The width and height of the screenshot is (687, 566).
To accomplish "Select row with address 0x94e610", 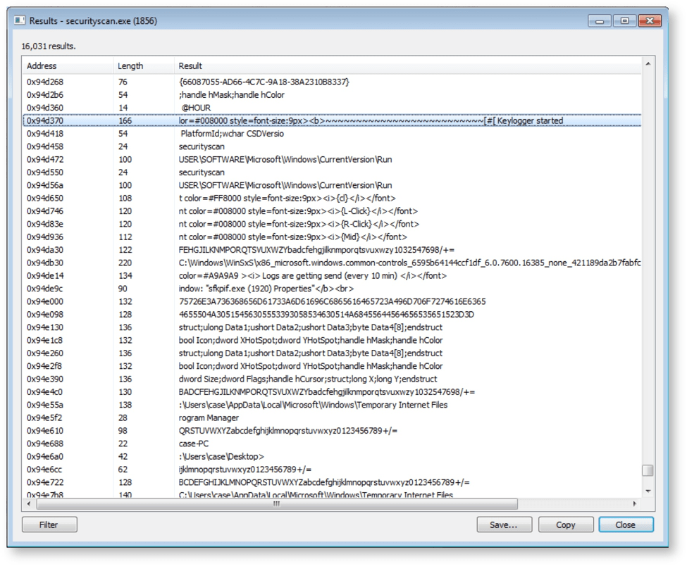I will [x=332, y=431].
